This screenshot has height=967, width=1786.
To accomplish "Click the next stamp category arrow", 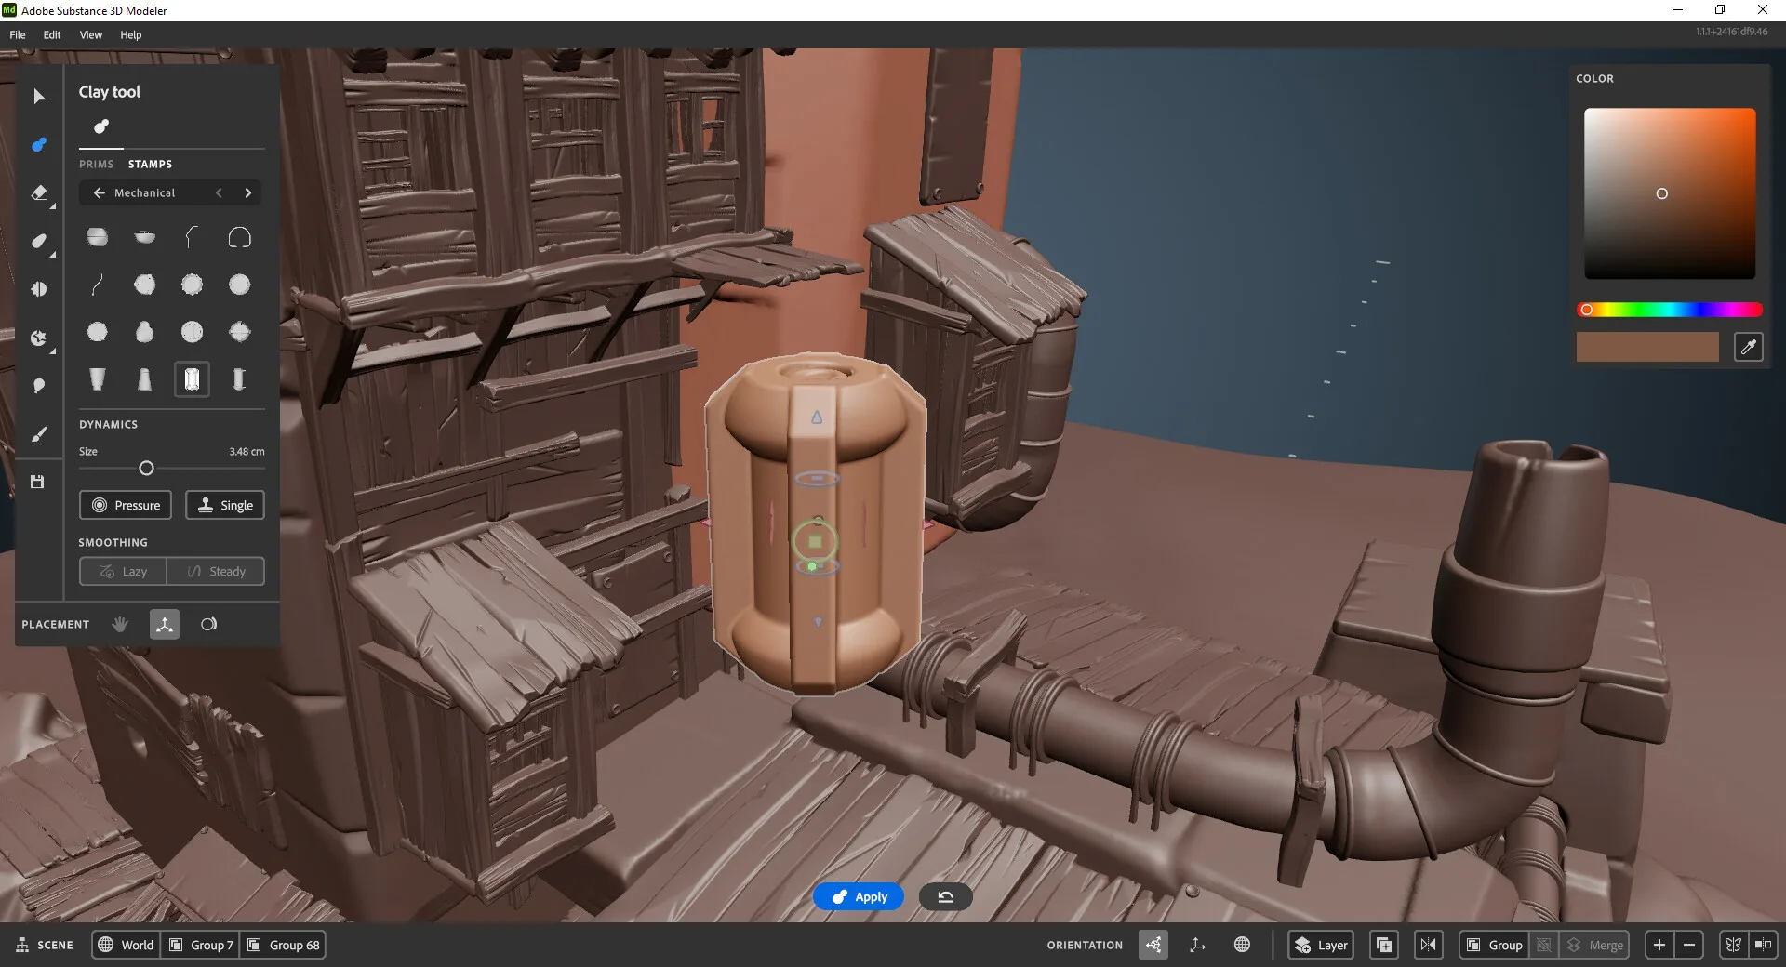I will [247, 192].
